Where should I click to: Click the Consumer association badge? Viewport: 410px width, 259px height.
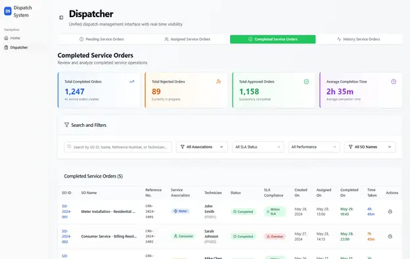tap(183, 236)
